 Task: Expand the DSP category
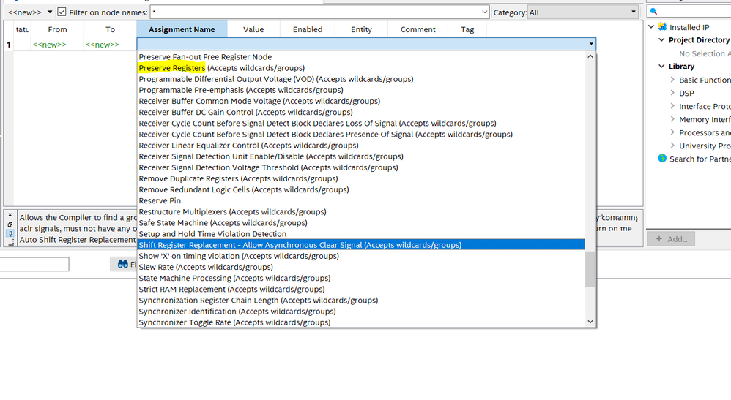click(672, 93)
